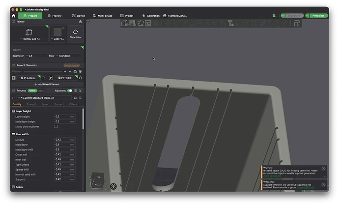The width and height of the screenshot is (339, 205).
Task: Open the nozzle Diameter dropdown
Action: (36, 56)
